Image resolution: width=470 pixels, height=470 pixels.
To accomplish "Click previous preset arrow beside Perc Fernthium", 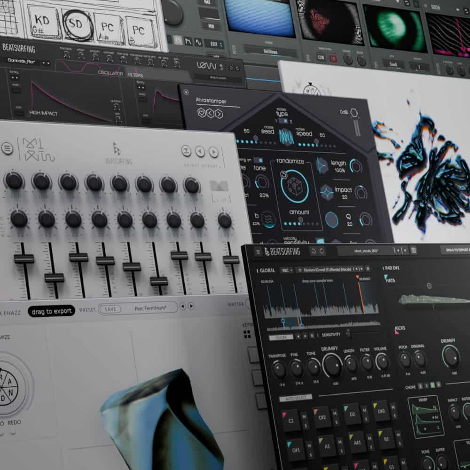I will pyautogui.click(x=182, y=306).
